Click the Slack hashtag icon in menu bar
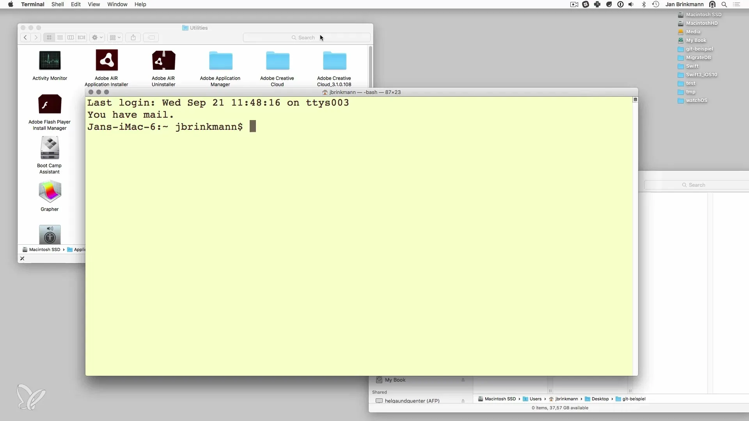Screen dimensions: 749x421 (x=586, y=4)
